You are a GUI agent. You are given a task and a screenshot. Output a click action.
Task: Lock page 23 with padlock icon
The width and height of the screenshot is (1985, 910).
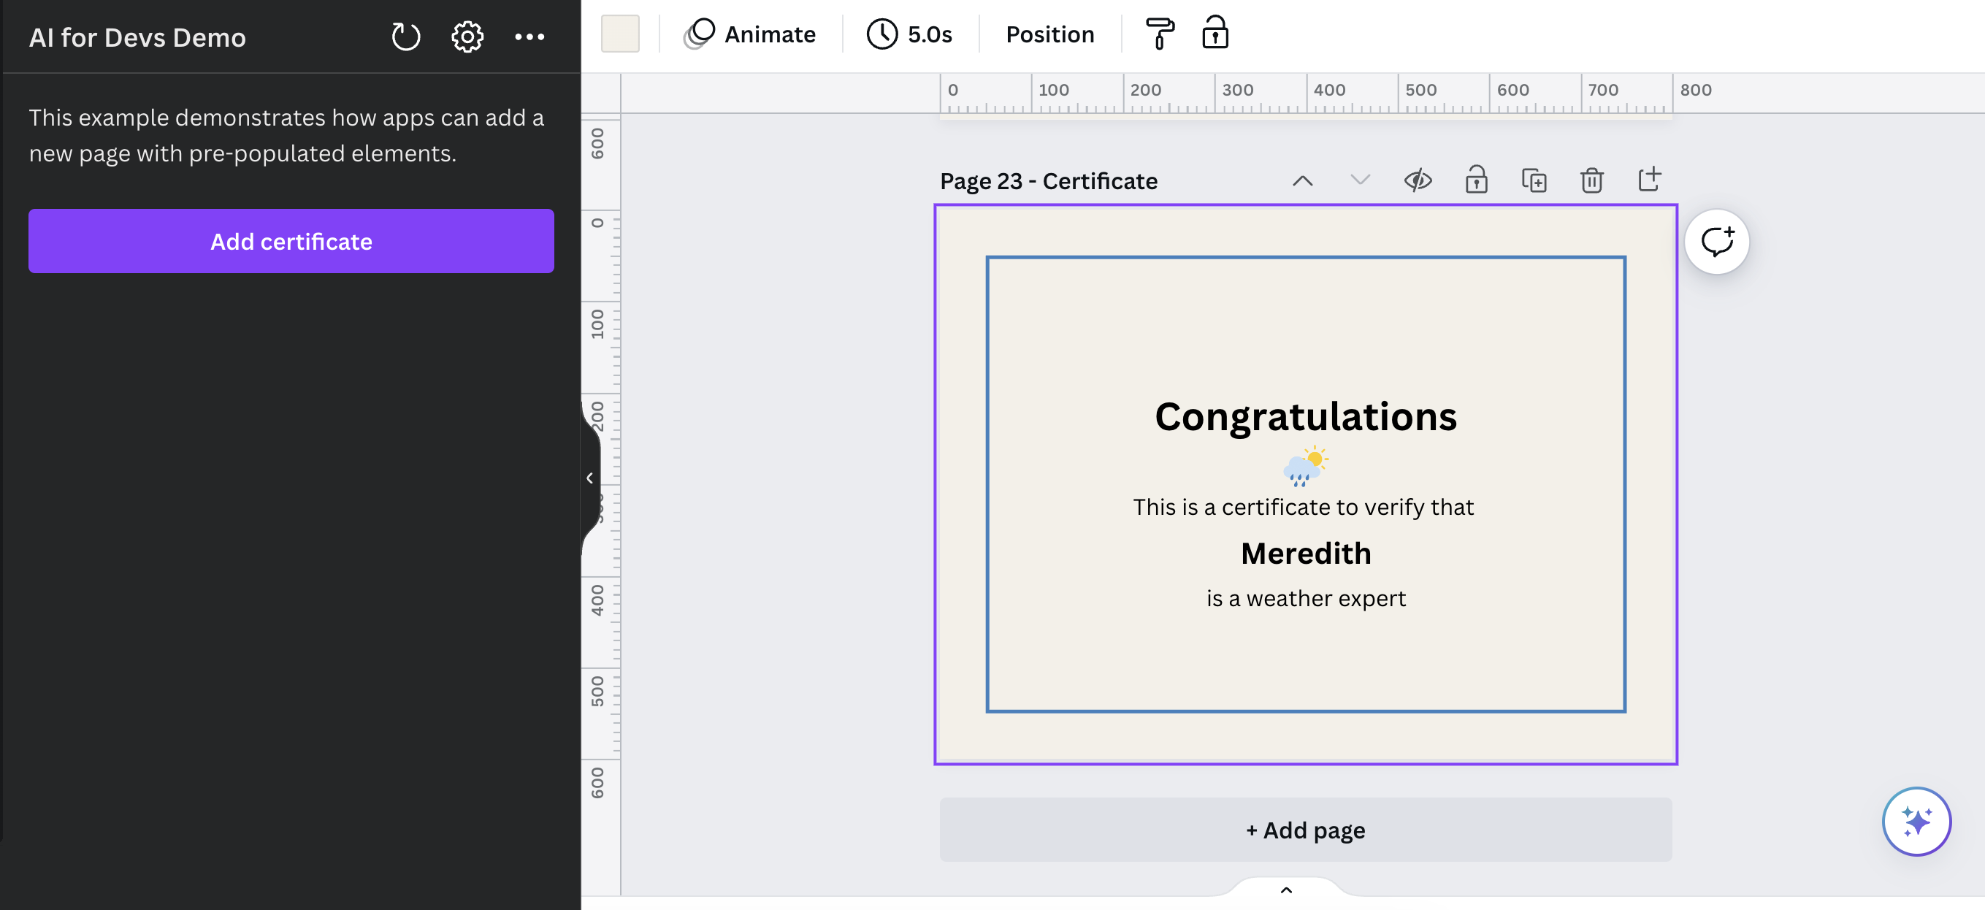pyautogui.click(x=1476, y=180)
